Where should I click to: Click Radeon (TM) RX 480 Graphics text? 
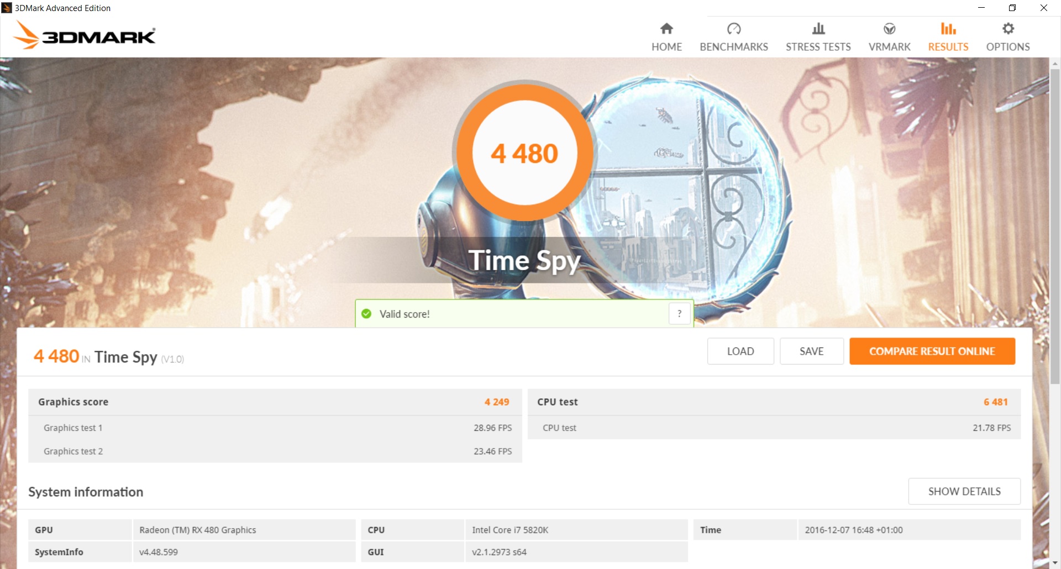(x=198, y=530)
